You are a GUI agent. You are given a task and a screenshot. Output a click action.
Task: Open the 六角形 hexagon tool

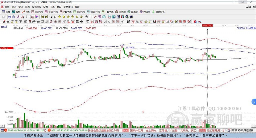145,12
